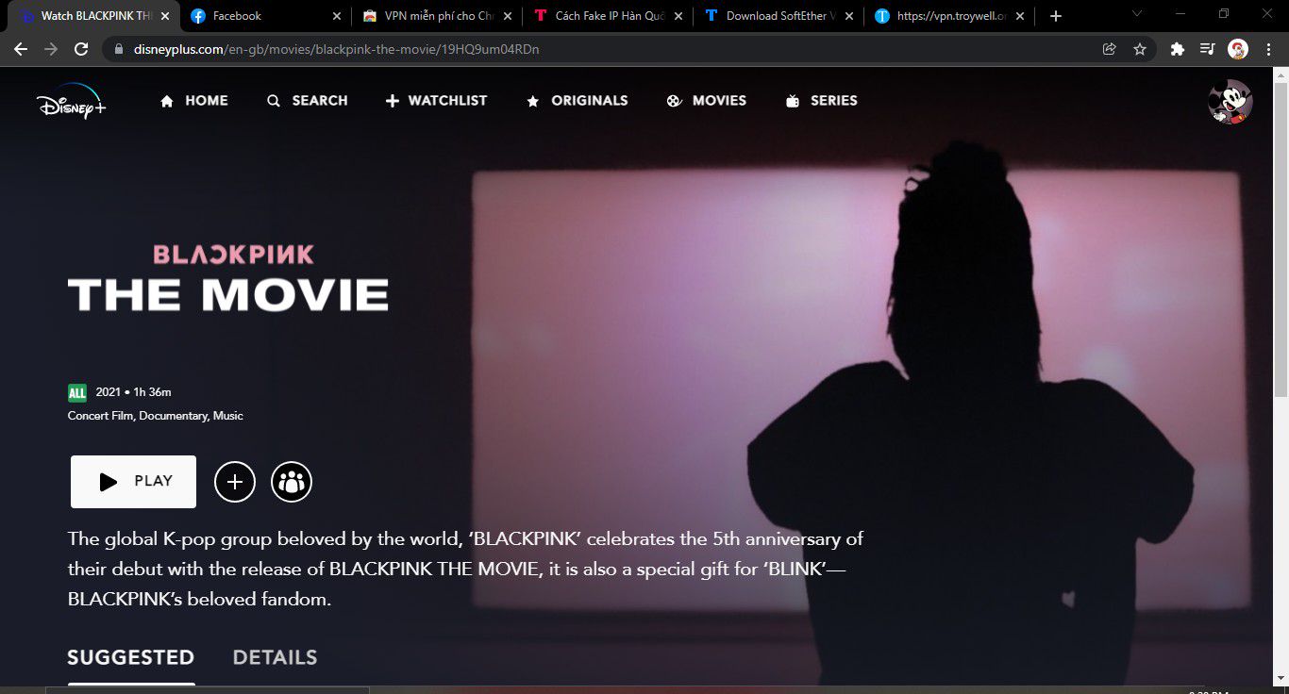This screenshot has height=694, width=1289.
Task: Click the movie description paragraph
Action: [466, 569]
